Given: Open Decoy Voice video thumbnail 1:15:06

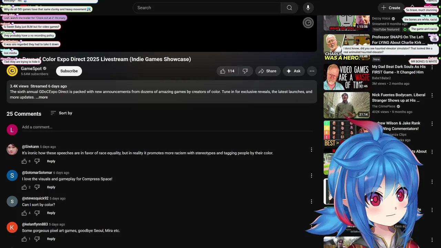Looking at the screenshot, I should point(347,23).
